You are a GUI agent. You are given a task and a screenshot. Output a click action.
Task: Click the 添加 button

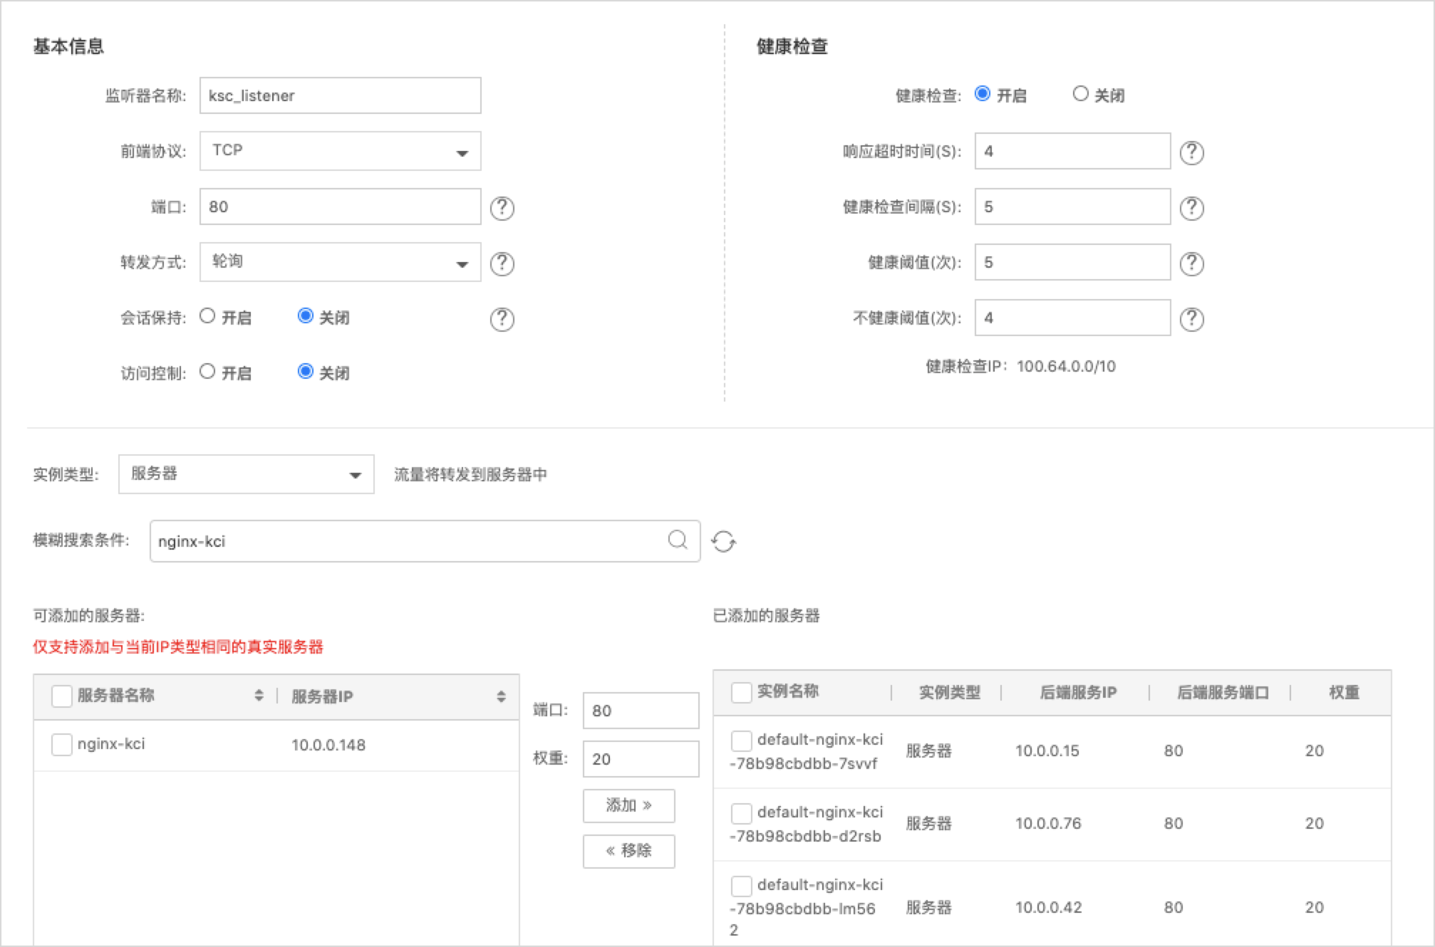[628, 805]
